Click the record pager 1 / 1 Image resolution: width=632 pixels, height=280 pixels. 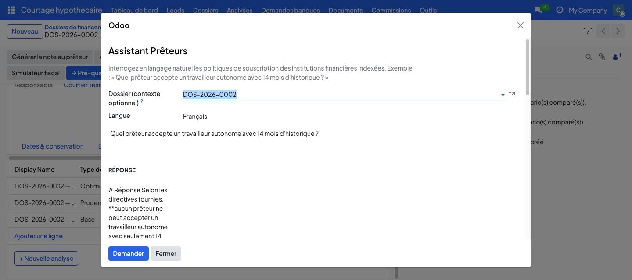point(588,31)
